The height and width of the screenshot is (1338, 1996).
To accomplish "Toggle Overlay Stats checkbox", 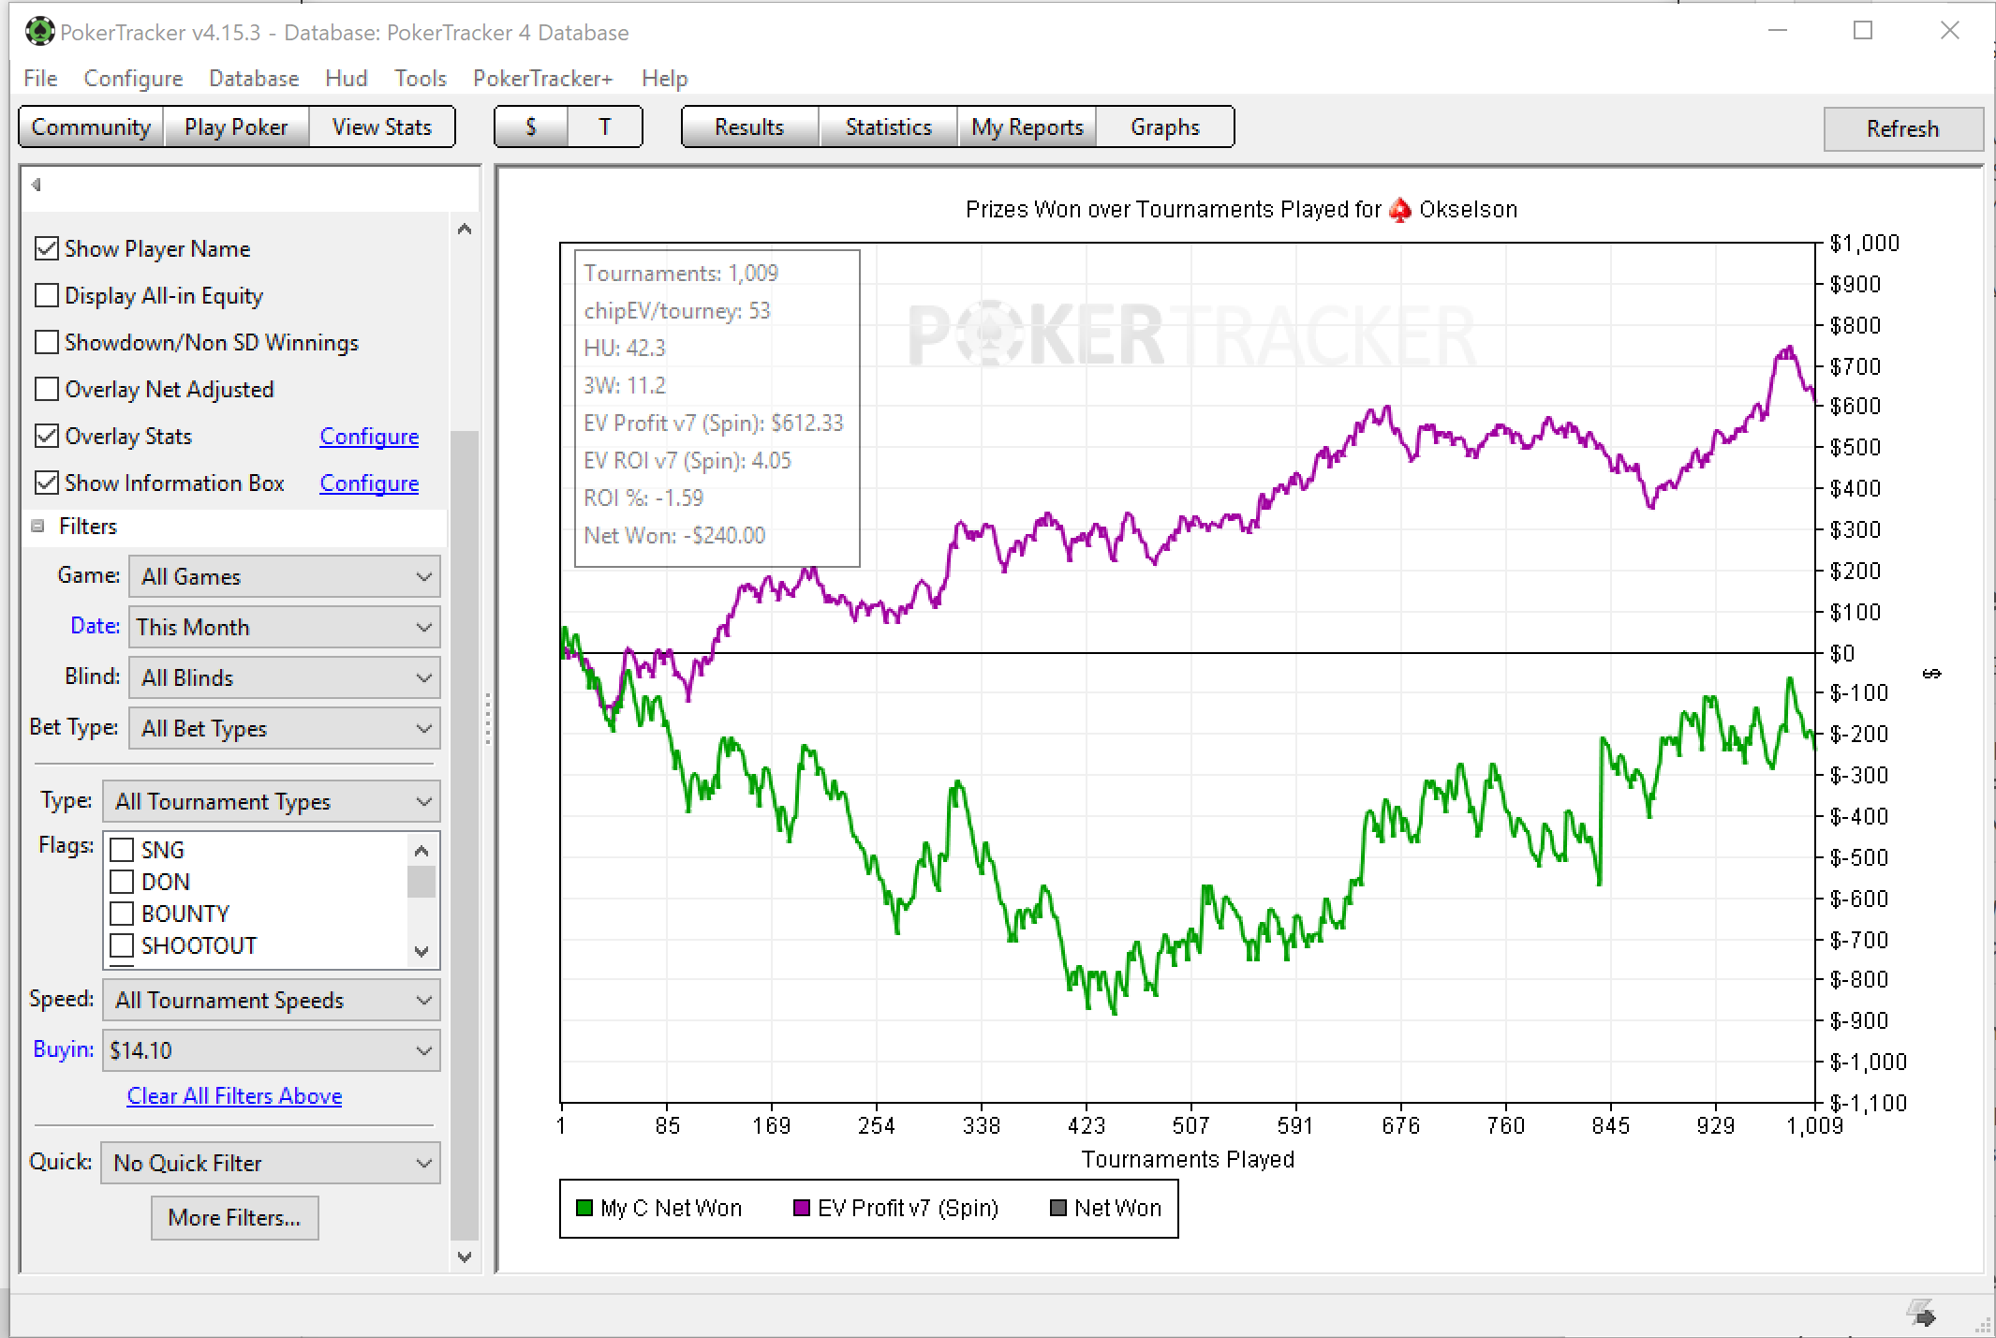I will (x=47, y=436).
